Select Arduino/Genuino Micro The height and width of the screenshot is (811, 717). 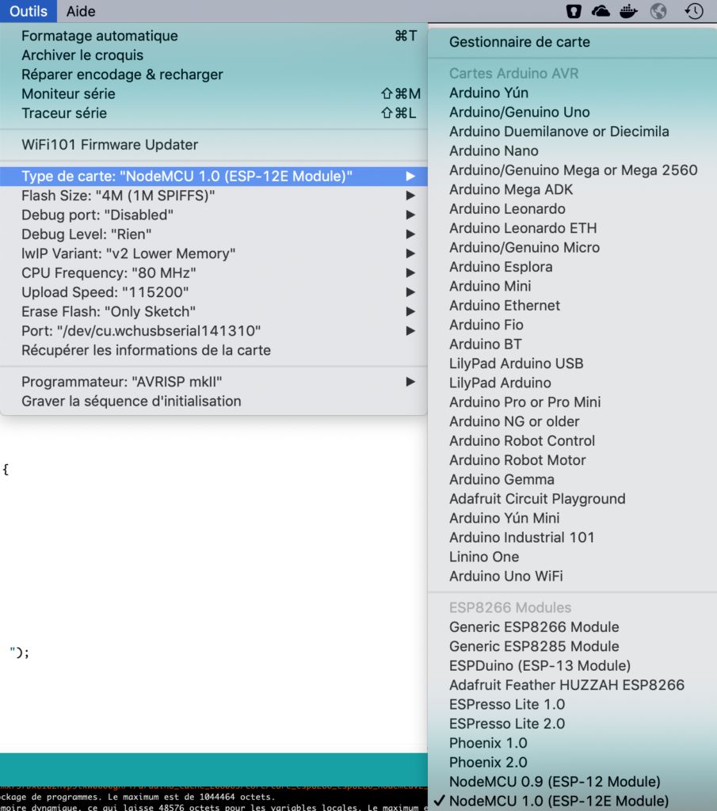pos(572,248)
